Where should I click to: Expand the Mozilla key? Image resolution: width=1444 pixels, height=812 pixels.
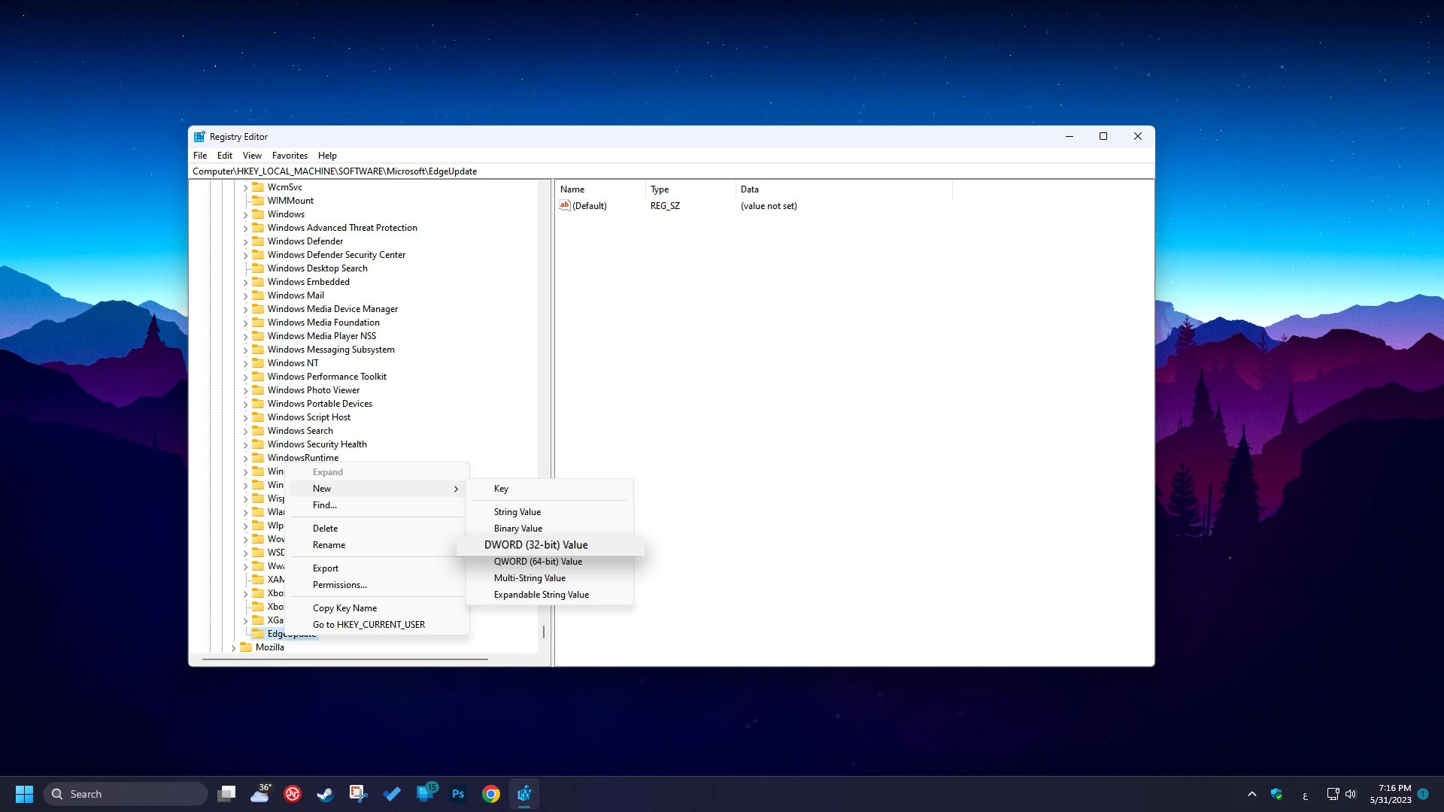point(233,648)
